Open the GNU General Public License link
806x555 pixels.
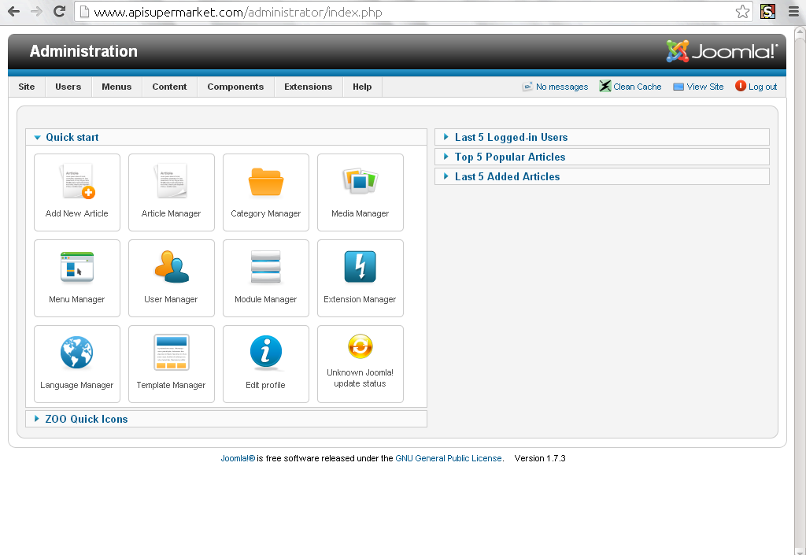click(448, 458)
